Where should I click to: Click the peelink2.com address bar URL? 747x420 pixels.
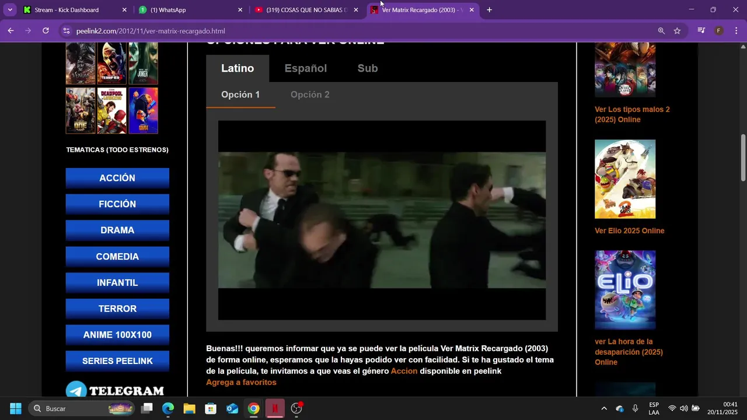[x=151, y=31]
